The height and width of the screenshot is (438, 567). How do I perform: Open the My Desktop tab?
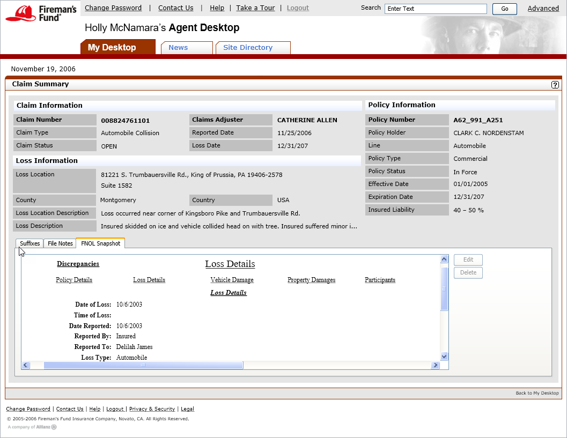(118, 47)
